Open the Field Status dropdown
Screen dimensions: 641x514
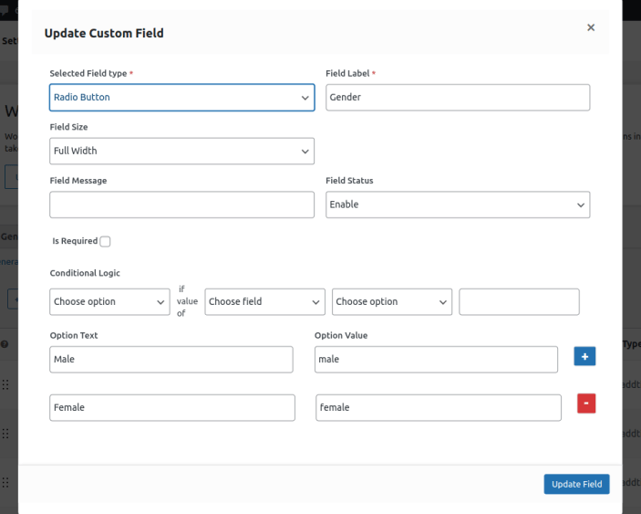point(458,205)
